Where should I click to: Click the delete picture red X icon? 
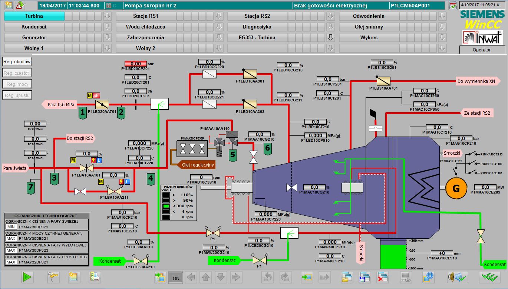(x=382, y=277)
